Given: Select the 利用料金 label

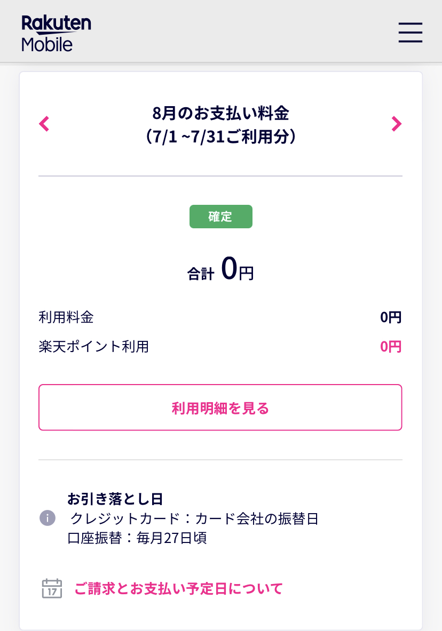Looking at the screenshot, I should 66,318.
